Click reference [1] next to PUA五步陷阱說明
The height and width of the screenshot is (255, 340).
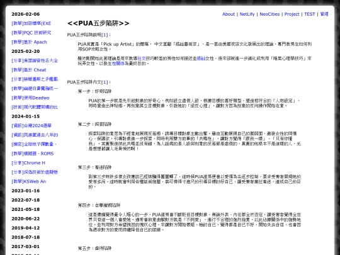(x=105, y=35)
